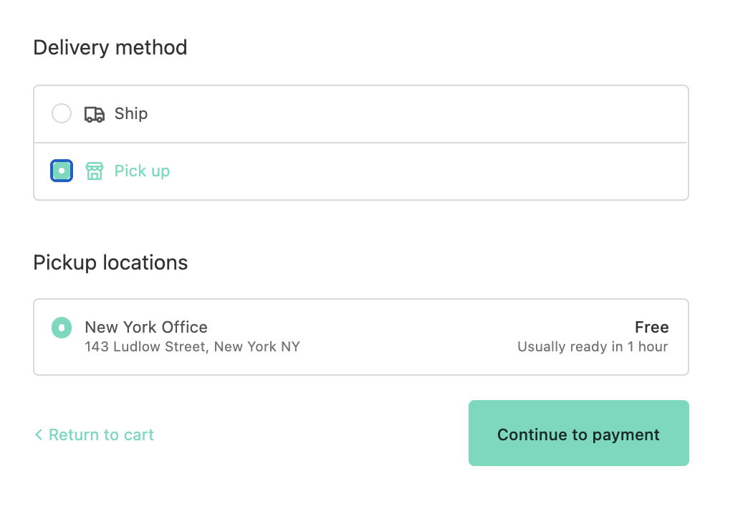Select the Ship radio button

[x=62, y=113]
